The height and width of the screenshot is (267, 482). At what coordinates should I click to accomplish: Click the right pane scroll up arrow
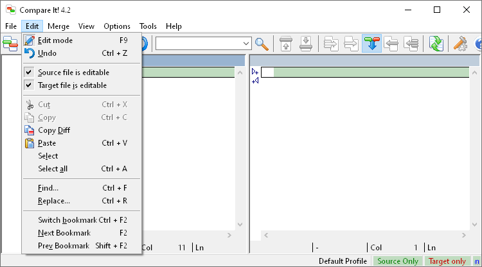[x=475, y=73]
